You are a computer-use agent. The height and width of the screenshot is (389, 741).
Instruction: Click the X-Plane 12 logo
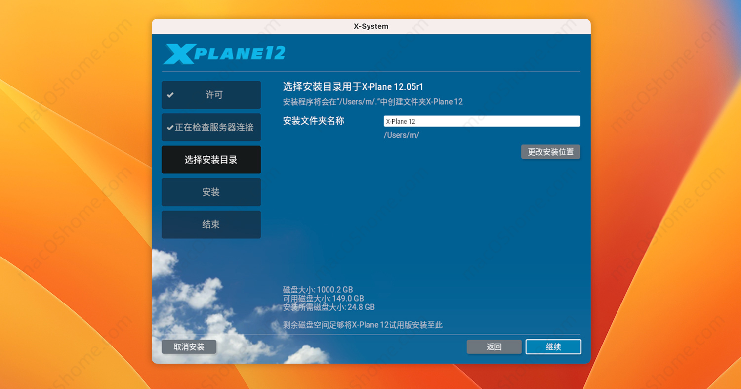[224, 54]
